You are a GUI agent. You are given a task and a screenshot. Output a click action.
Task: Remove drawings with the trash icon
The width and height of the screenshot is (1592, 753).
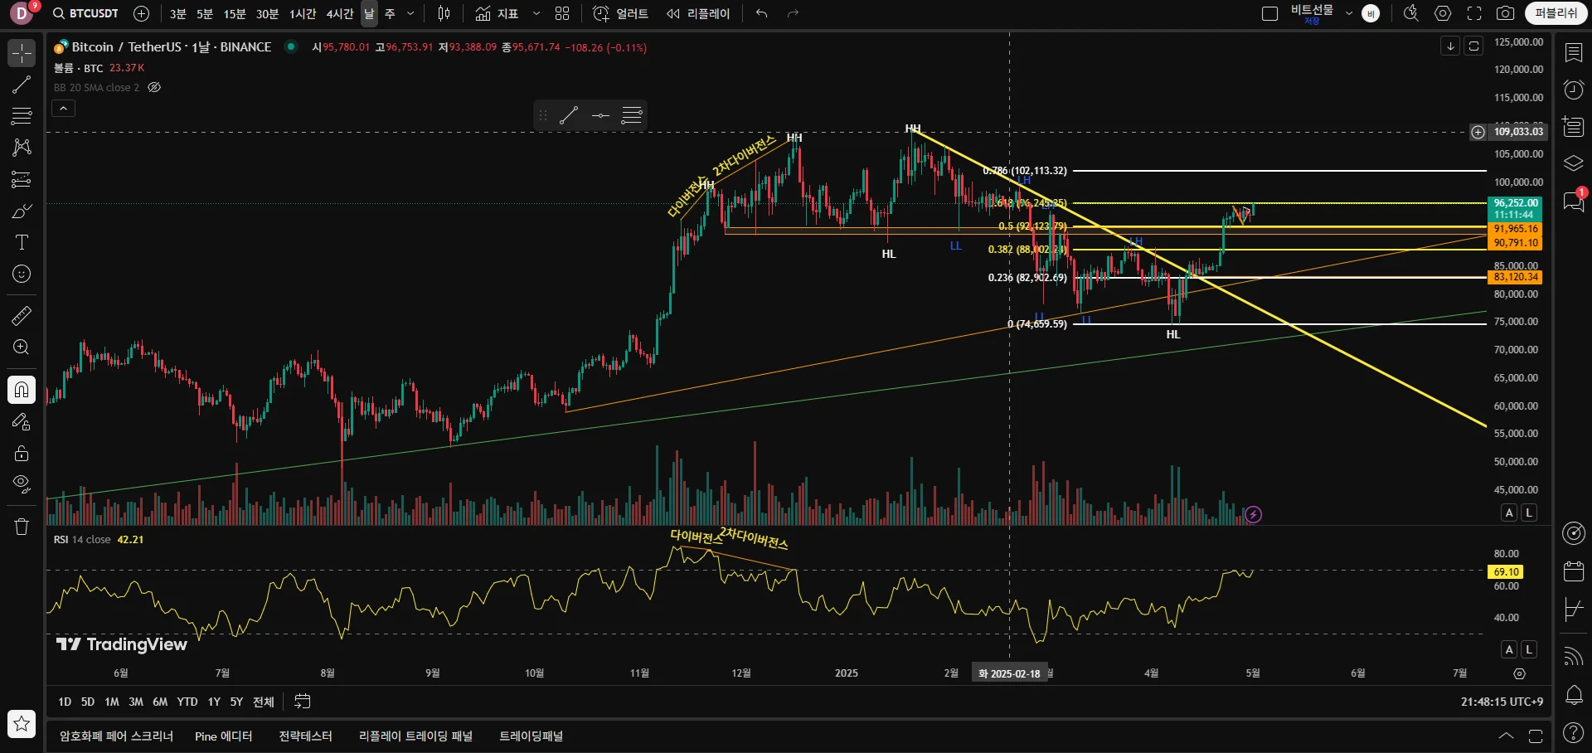pos(22,527)
